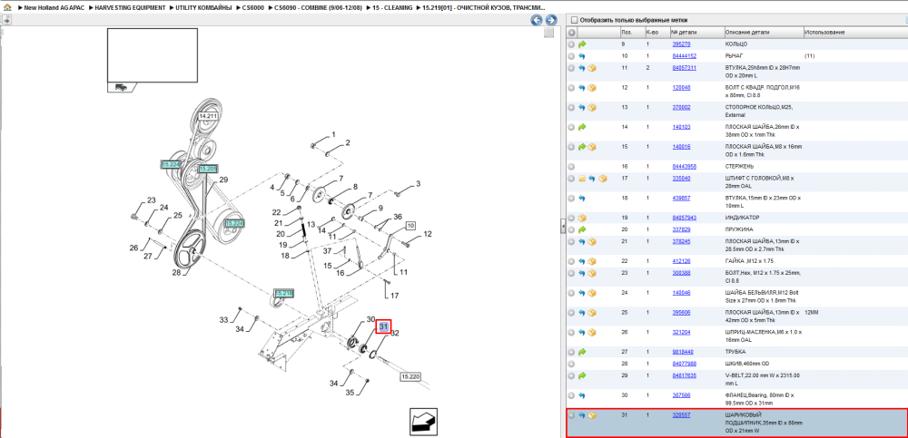This screenshot has width=908, height=438.
Task: Select 'ПРУЖИНА' description cell
Action: (738, 229)
